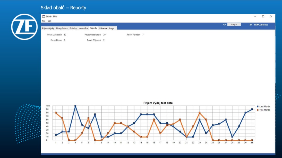Click the This Month legend swatch
This screenshot has height=158, width=282.
pyautogui.click(x=258, y=110)
